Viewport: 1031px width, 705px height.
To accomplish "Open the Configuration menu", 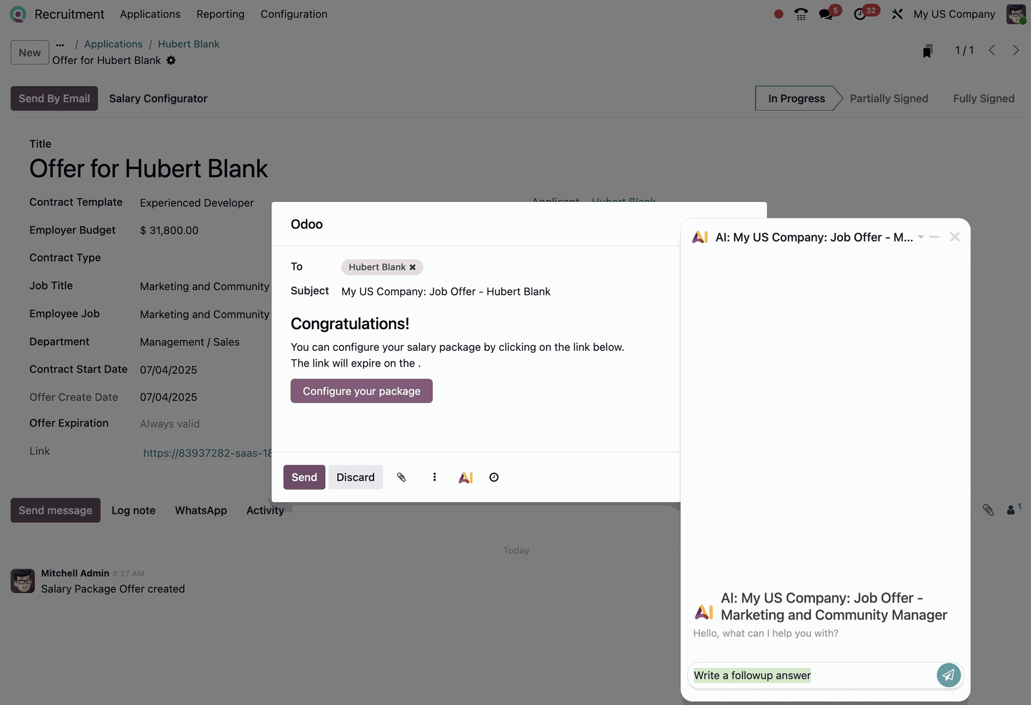I will 294,14.
